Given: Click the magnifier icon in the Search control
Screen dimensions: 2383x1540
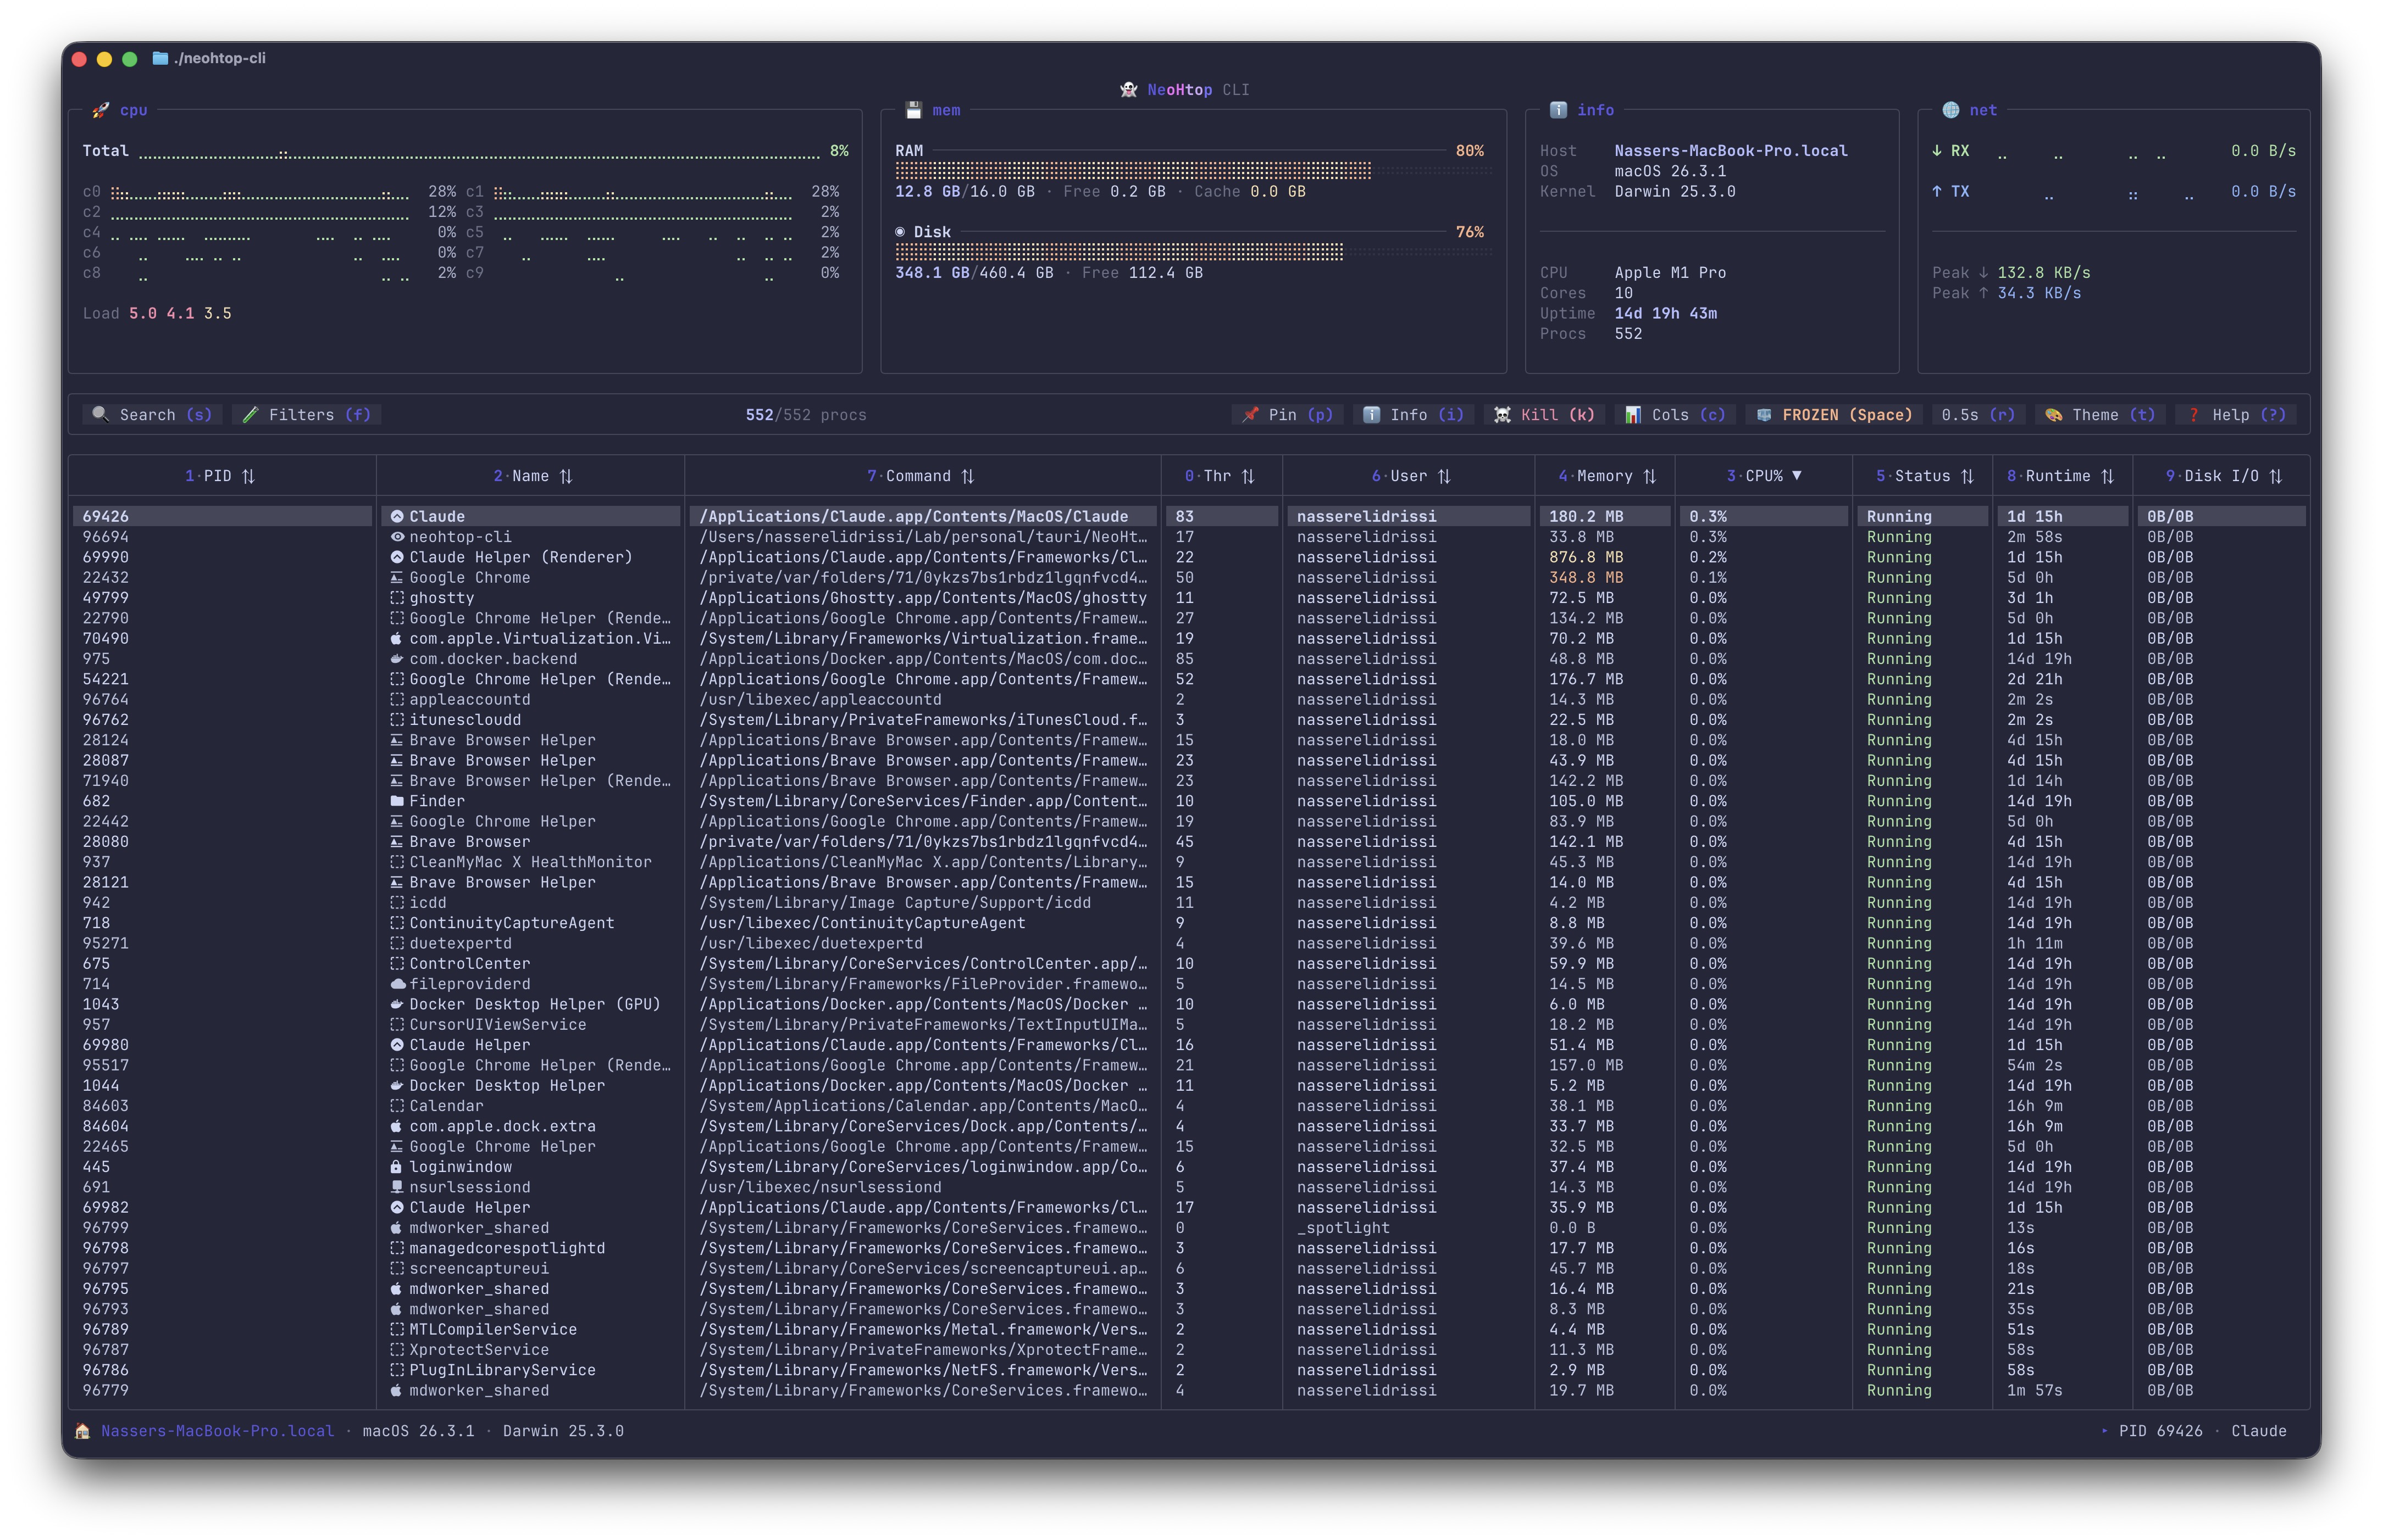Looking at the screenshot, I should point(101,414).
